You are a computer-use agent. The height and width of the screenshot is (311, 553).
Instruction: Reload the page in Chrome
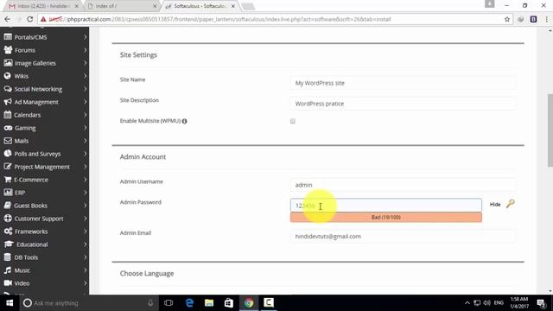[30, 19]
